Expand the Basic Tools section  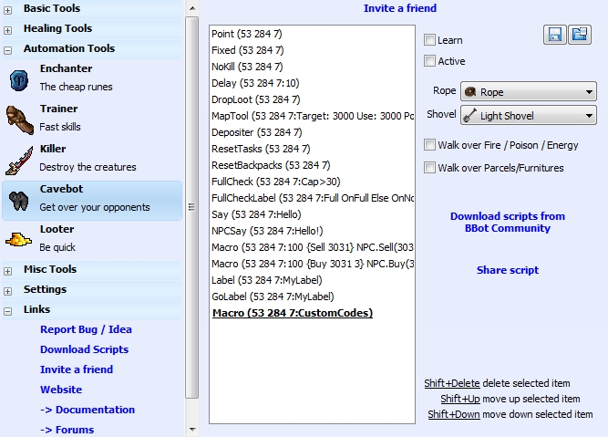pos(9,8)
